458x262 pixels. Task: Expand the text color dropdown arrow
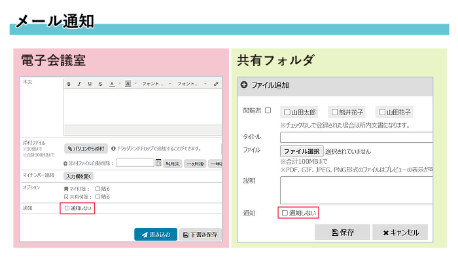(118, 84)
